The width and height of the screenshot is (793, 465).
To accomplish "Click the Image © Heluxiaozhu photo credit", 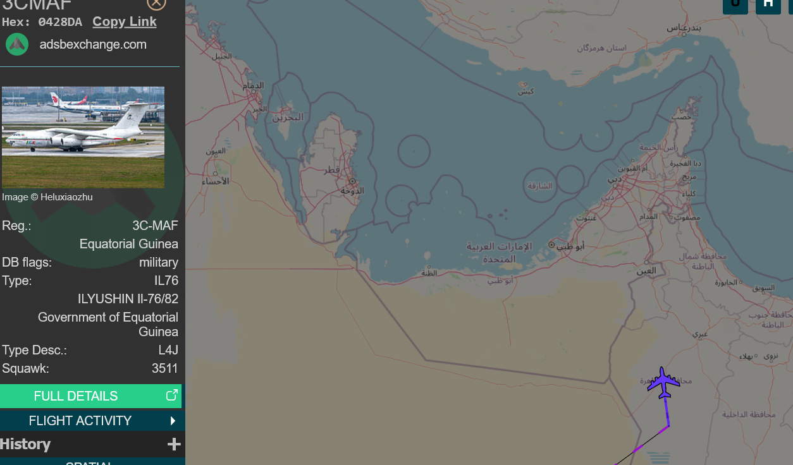I will pos(47,197).
